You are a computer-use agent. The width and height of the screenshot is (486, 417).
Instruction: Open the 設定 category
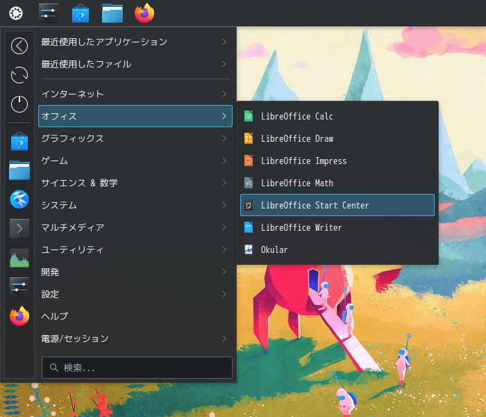[x=135, y=294]
